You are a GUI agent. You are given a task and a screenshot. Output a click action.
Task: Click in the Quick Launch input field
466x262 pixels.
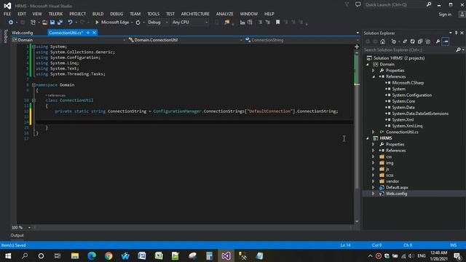coord(394,5)
